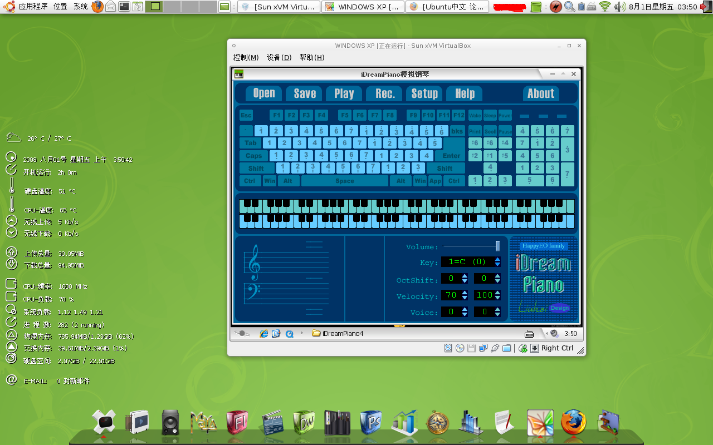Click Velocity 70 stepper arrows
The image size is (713, 445).
(x=465, y=295)
